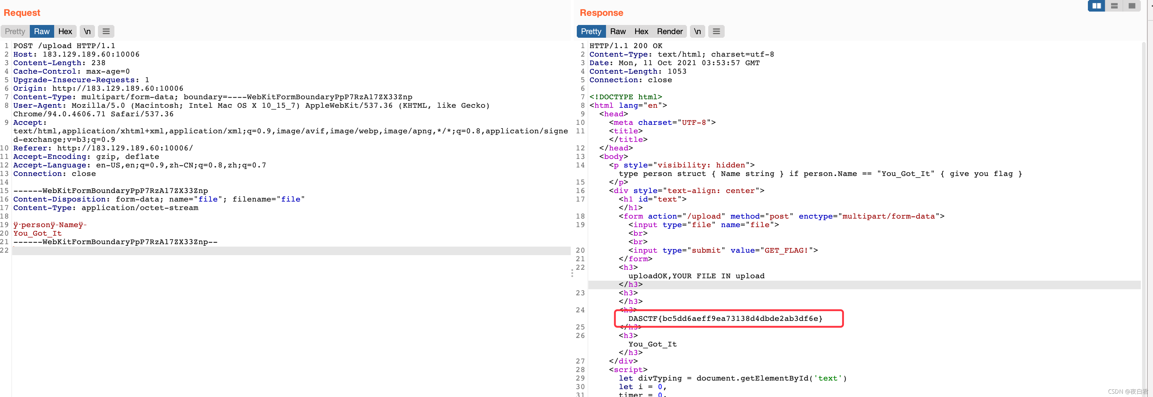The image size is (1153, 397).
Task: Click the '<meta charset="UTF-8">' line
Action: [662, 122]
